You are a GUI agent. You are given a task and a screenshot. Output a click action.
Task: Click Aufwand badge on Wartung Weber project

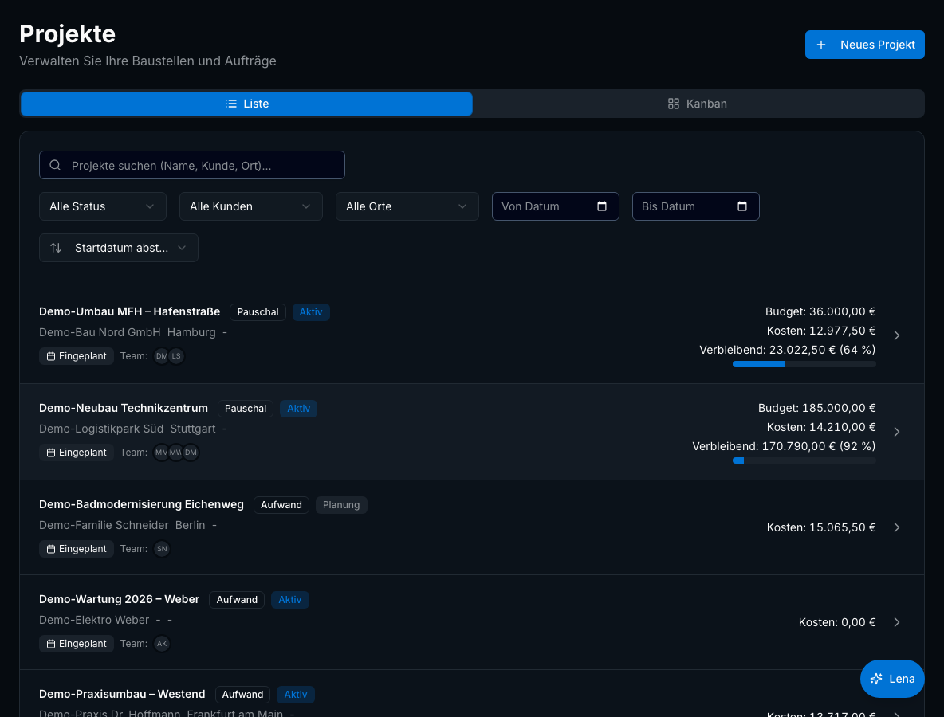coord(237,600)
